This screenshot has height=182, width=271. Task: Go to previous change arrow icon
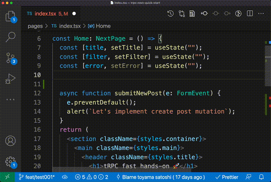[x=204, y=13]
